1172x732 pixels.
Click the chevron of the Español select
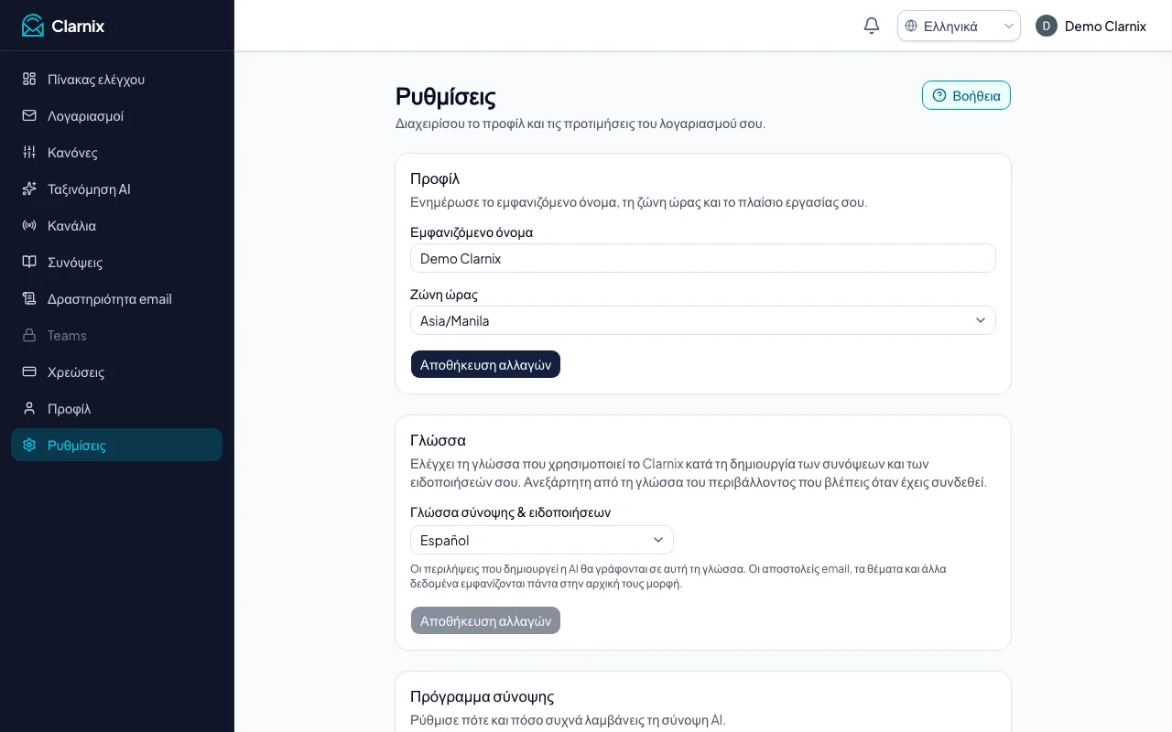click(x=658, y=540)
